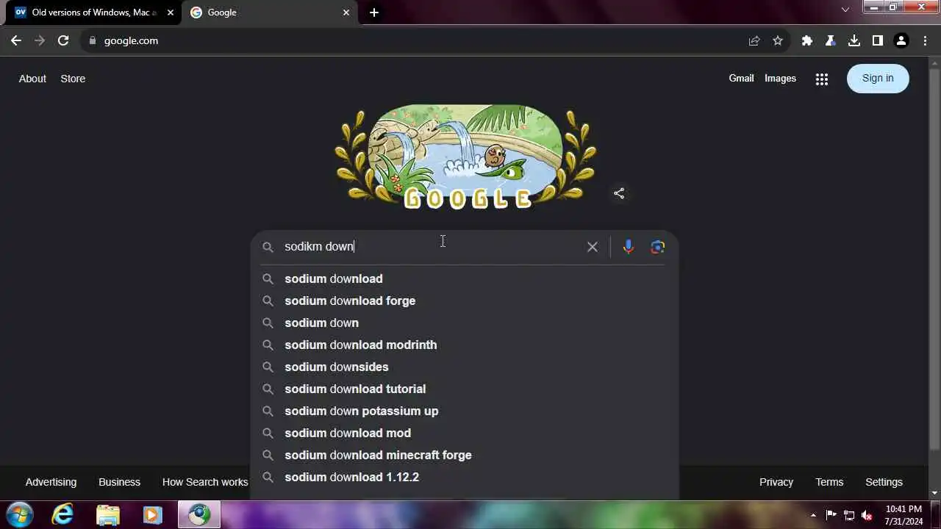Open the Store link
The height and width of the screenshot is (529, 941).
(x=73, y=79)
